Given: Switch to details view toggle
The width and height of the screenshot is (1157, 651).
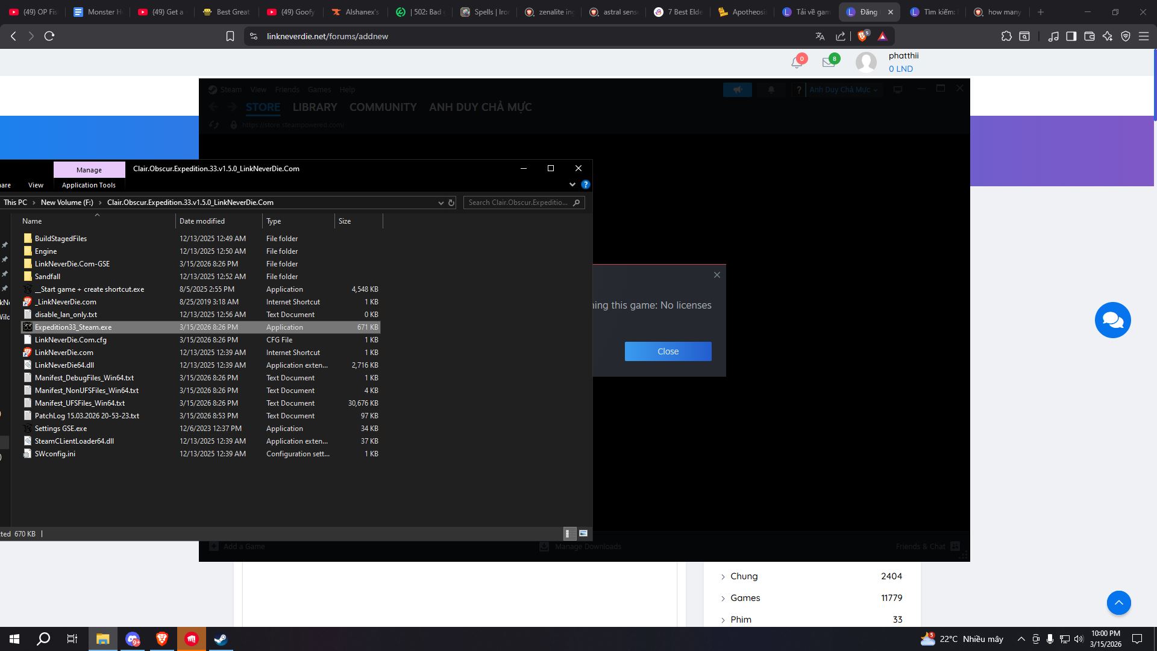Looking at the screenshot, I should 568,533.
